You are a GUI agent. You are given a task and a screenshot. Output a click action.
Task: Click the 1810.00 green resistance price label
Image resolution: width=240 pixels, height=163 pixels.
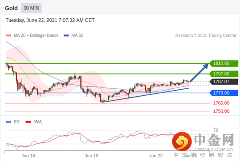[x=224, y=63]
